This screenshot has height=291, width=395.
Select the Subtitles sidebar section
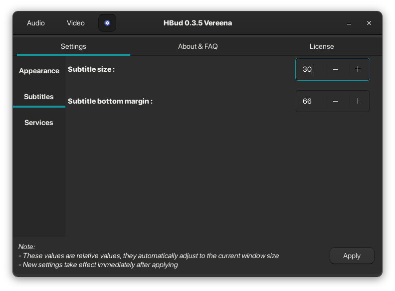coord(39,97)
